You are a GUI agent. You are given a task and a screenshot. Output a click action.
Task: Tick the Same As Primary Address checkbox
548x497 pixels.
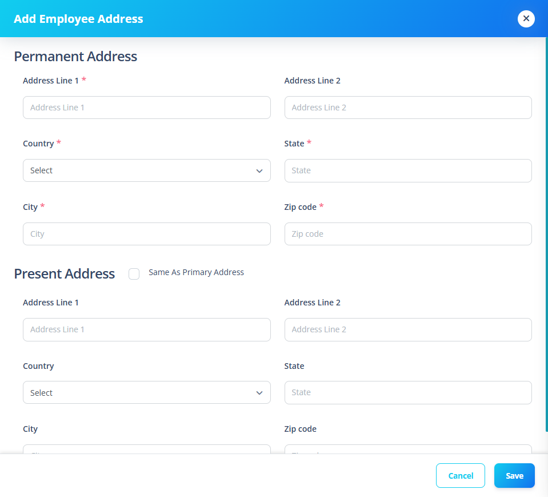[134, 274]
